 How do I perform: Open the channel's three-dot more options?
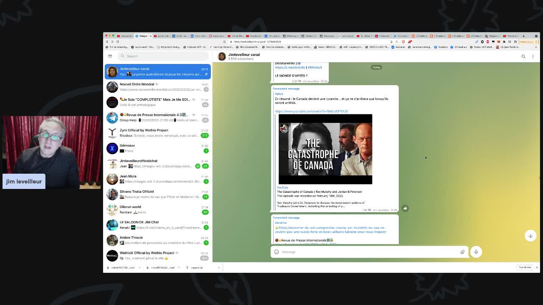pyautogui.click(x=533, y=56)
